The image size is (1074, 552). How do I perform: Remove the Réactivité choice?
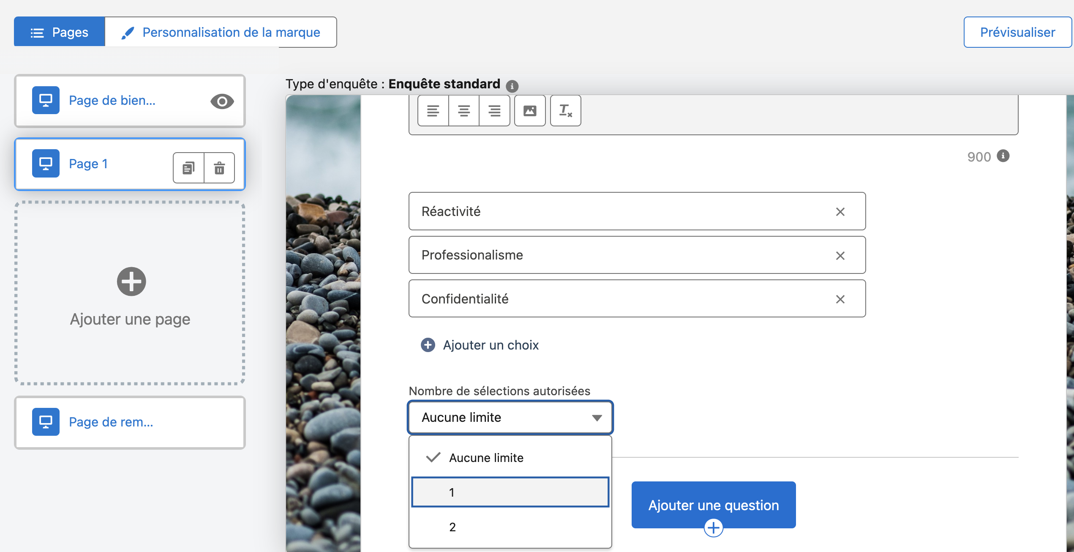coord(840,212)
